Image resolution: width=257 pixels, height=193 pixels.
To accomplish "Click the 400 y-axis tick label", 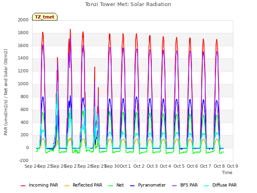I will click(x=24, y=122).
